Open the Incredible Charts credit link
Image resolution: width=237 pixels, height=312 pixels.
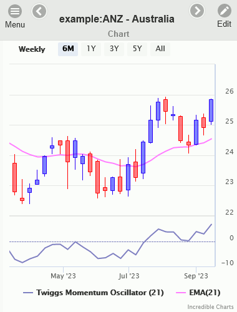[x=210, y=307]
